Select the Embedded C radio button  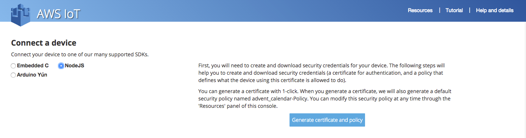pyautogui.click(x=13, y=66)
